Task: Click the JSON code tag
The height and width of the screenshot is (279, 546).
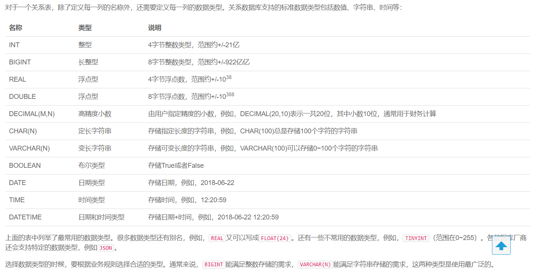Action: [x=105, y=248]
